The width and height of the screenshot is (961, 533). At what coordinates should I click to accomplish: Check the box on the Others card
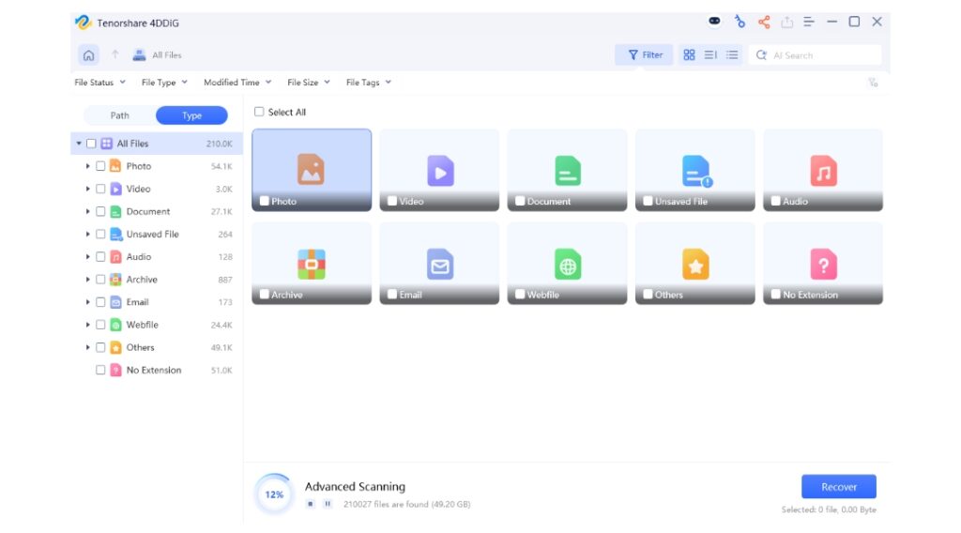[648, 295]
